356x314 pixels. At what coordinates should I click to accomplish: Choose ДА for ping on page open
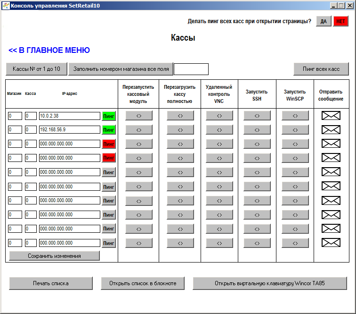click(x=324, y=21)
